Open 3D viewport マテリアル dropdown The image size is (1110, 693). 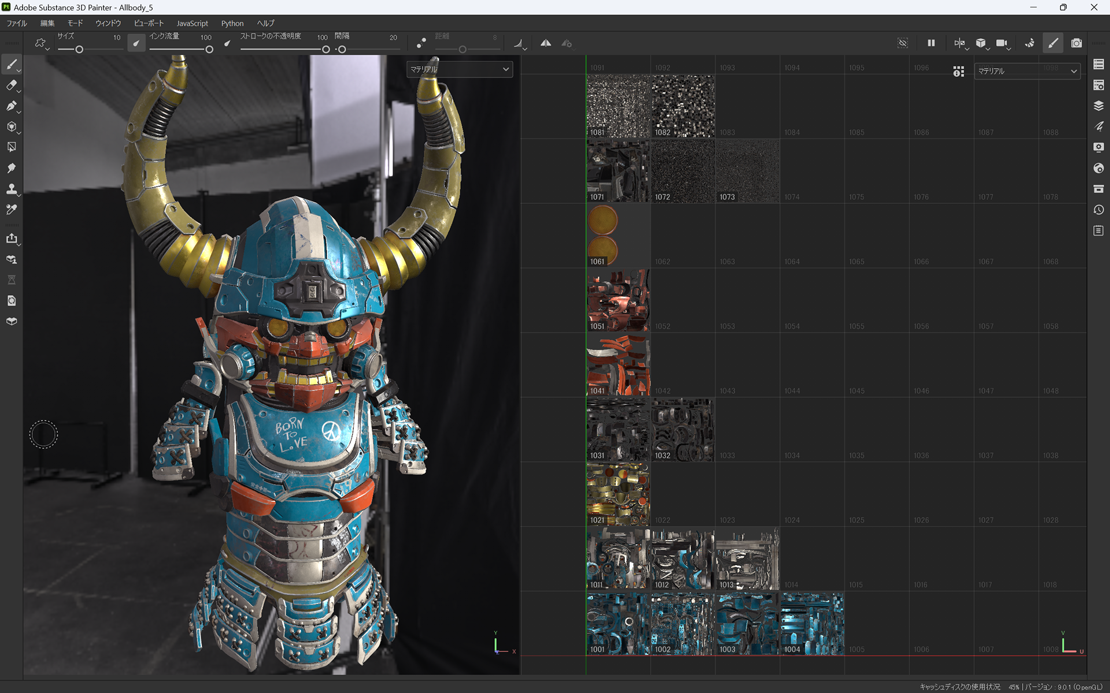click(x=459, y=69)
